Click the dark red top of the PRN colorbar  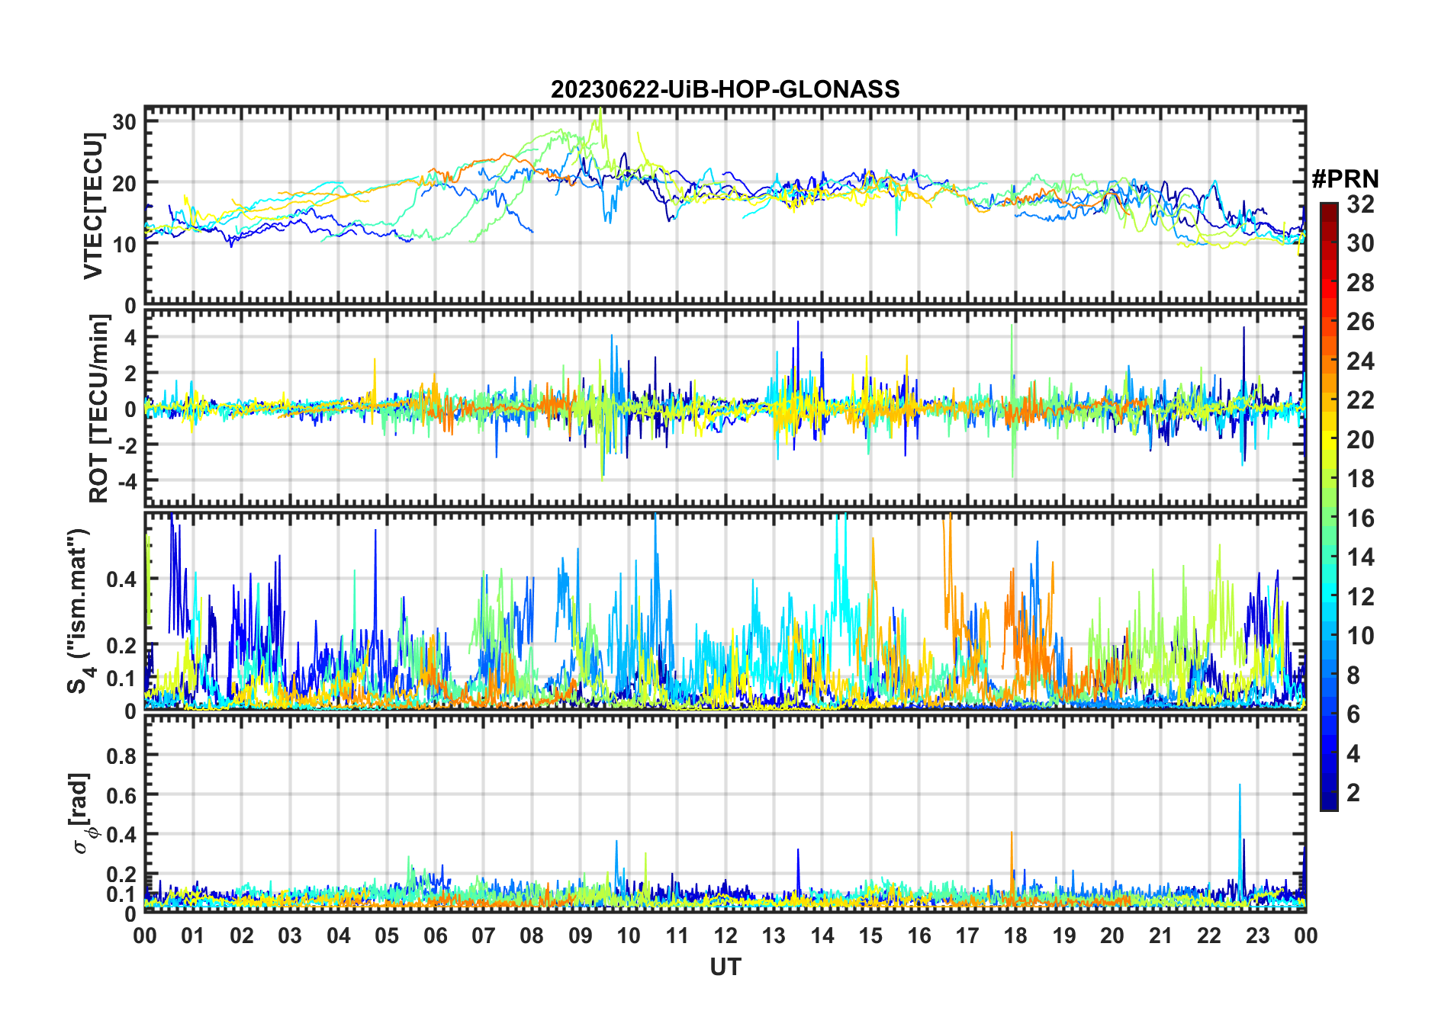tap(1328, 209)
